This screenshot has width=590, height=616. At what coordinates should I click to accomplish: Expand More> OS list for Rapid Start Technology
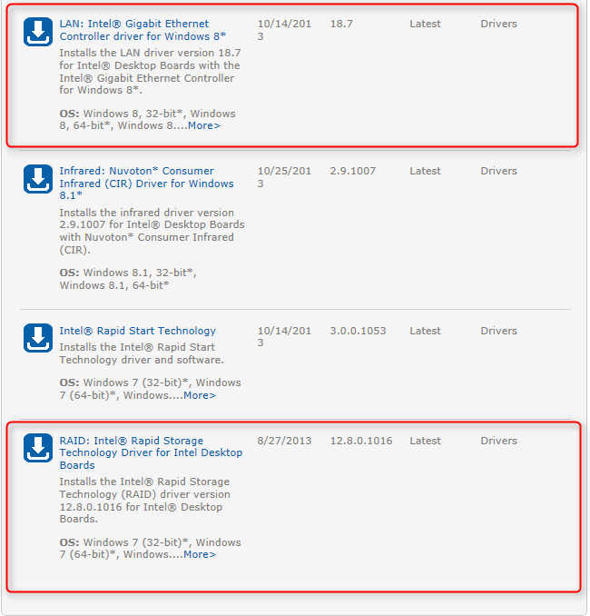[x=200, y=395]
